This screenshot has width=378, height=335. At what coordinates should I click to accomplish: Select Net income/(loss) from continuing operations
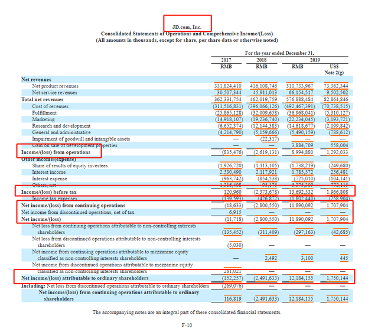73,206
